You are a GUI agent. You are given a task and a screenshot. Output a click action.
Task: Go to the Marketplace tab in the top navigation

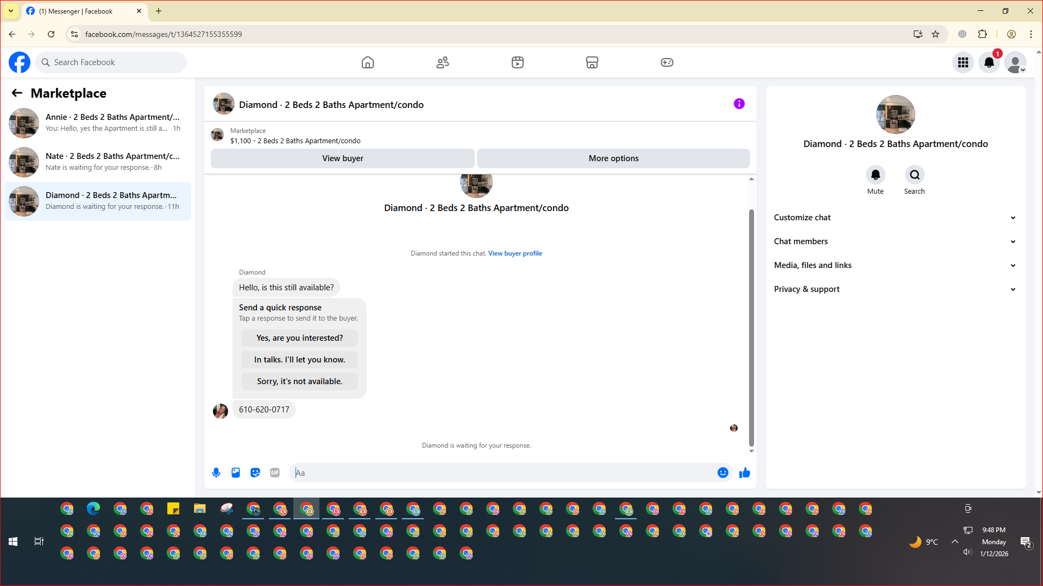pos(592,62)
